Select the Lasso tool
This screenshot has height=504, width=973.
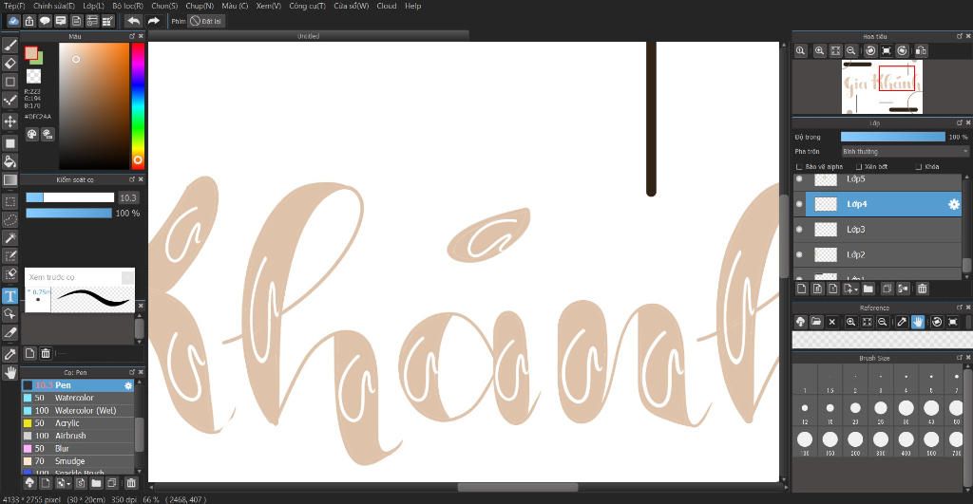[x=10, y=219]
